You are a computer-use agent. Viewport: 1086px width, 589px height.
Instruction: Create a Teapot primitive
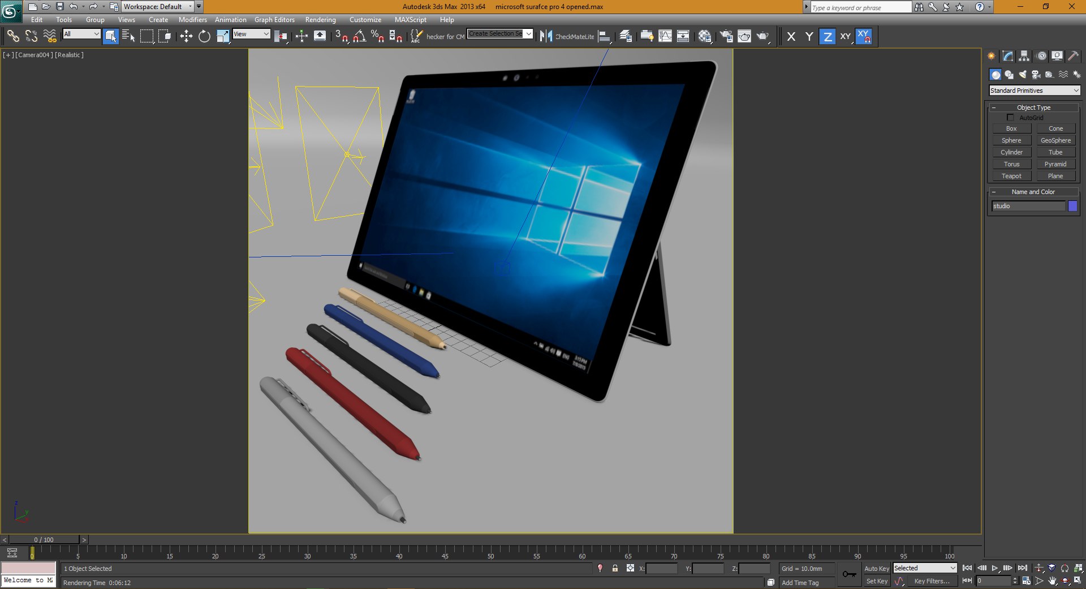click(1011, 176)
